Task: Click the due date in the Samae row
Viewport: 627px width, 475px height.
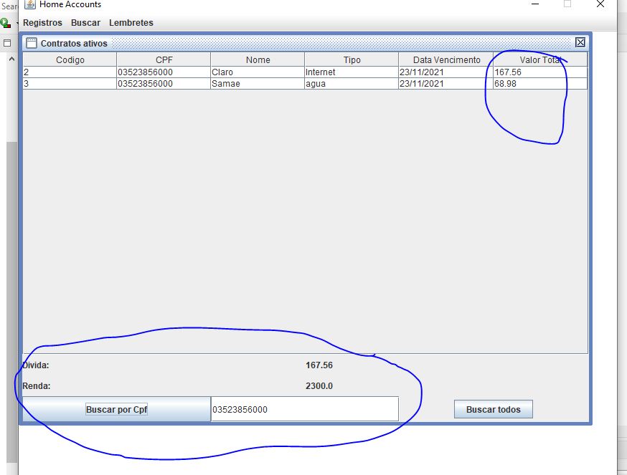Action: tap(445, 84)
